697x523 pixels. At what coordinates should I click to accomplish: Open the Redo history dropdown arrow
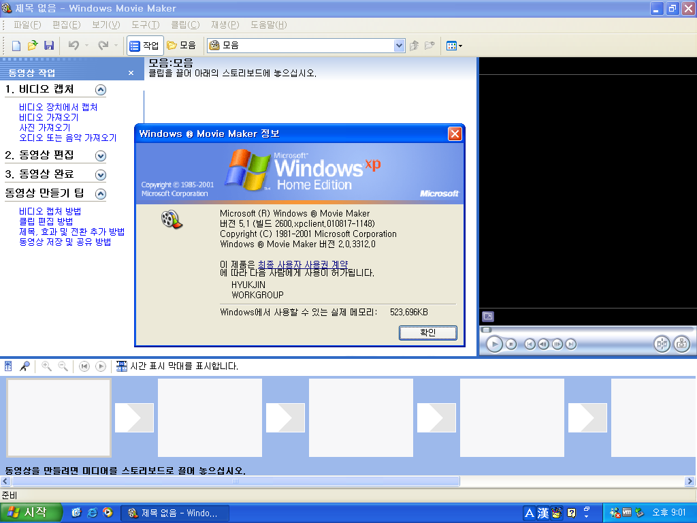tap(116, 46)
